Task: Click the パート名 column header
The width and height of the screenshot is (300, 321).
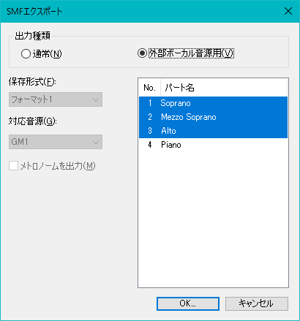Action: pyautogui.click(x=224, y=88)
